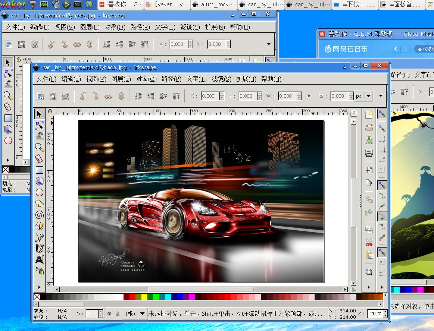
Task: Open the 滤镜(S) menu
Action: [x=221, y=79]
